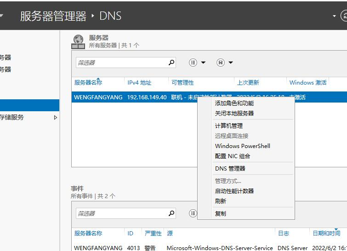Select the event row with ID 4013
Screen dimensions: 347x251
pyautogui.click(x=209, y=248)
